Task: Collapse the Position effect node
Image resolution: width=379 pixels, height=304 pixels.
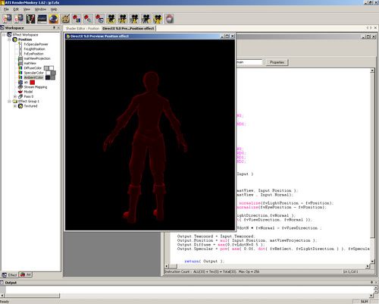Action: pyautogui.click(x=9, y=39)
